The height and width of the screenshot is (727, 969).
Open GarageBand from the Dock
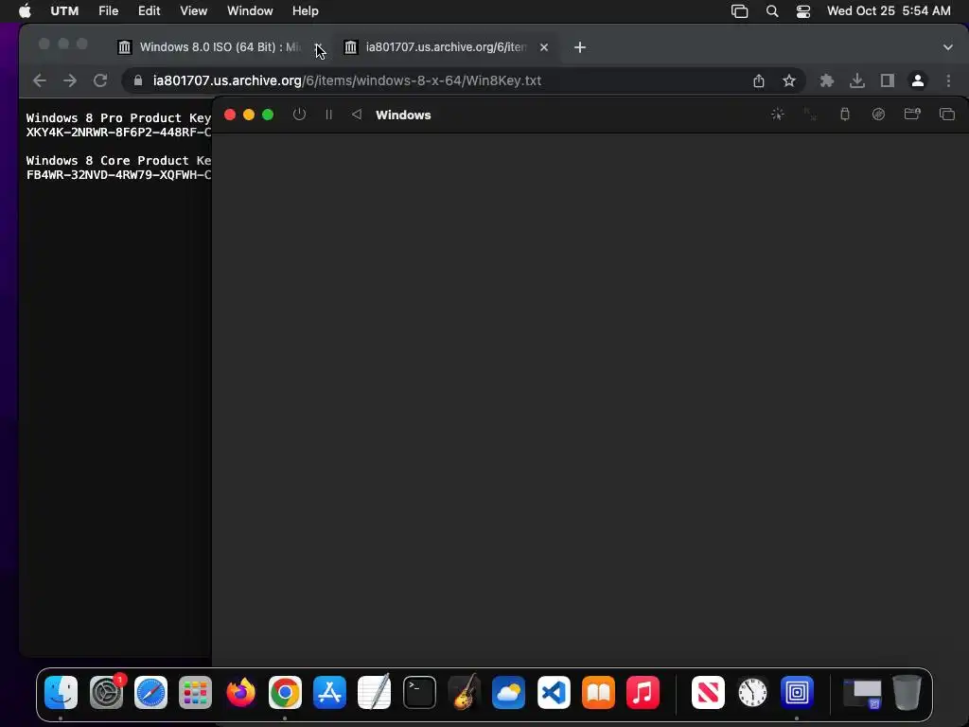click(464, 692)
